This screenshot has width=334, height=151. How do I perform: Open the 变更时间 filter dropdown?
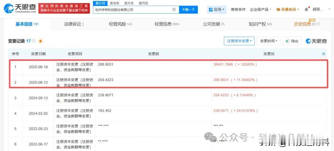tap(268, 41)
